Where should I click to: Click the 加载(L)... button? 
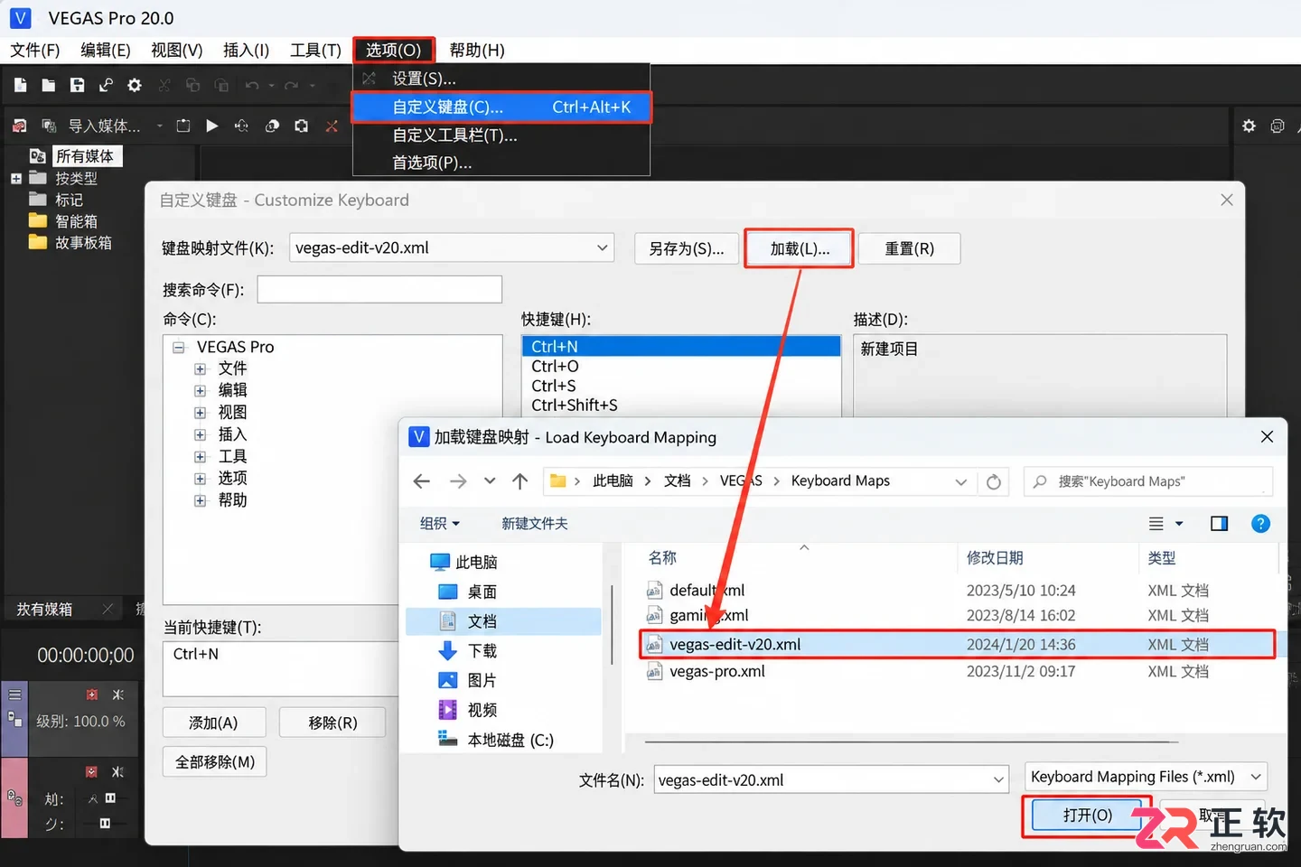[x=800, y=248]
